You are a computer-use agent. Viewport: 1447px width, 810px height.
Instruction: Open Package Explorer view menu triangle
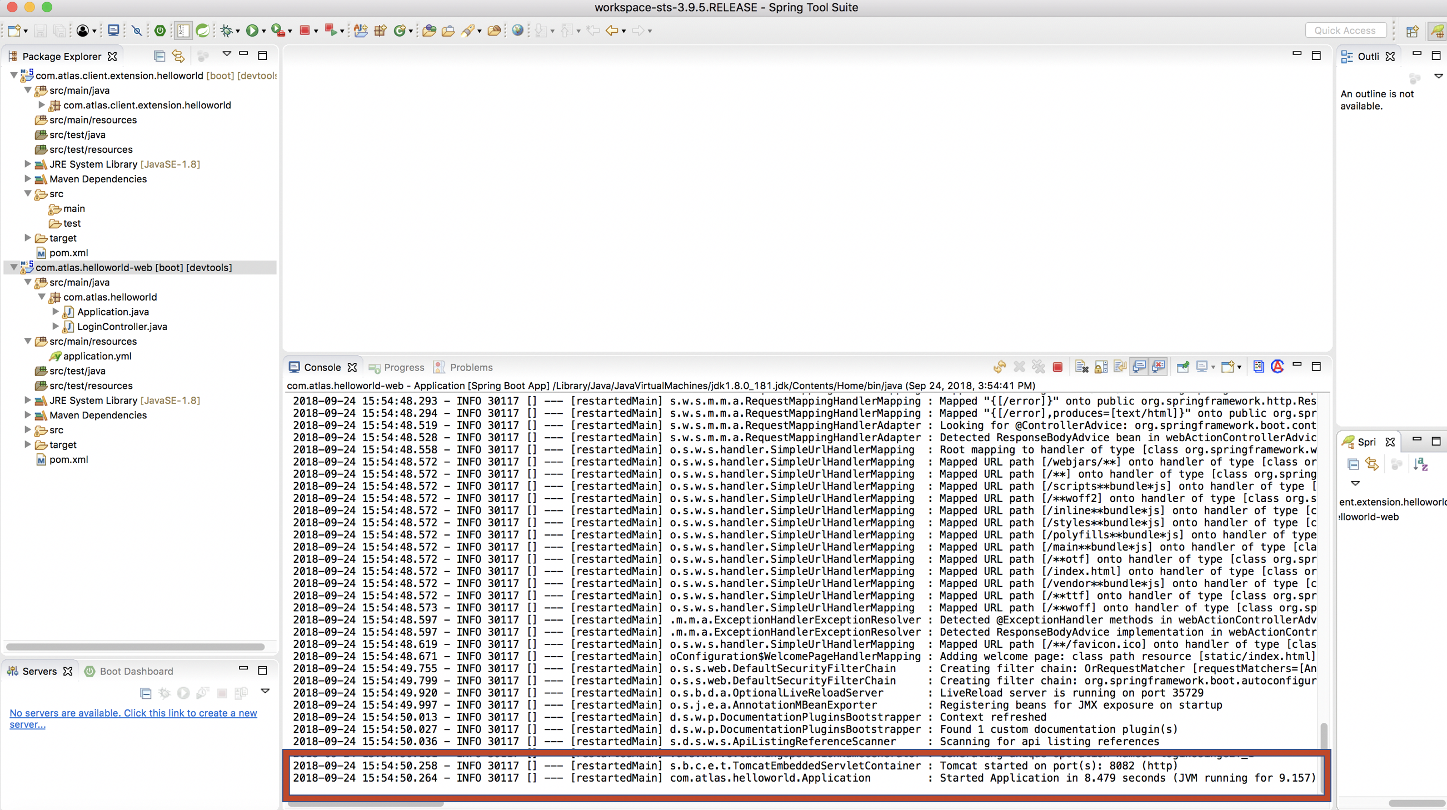click(x=227, y=54)
